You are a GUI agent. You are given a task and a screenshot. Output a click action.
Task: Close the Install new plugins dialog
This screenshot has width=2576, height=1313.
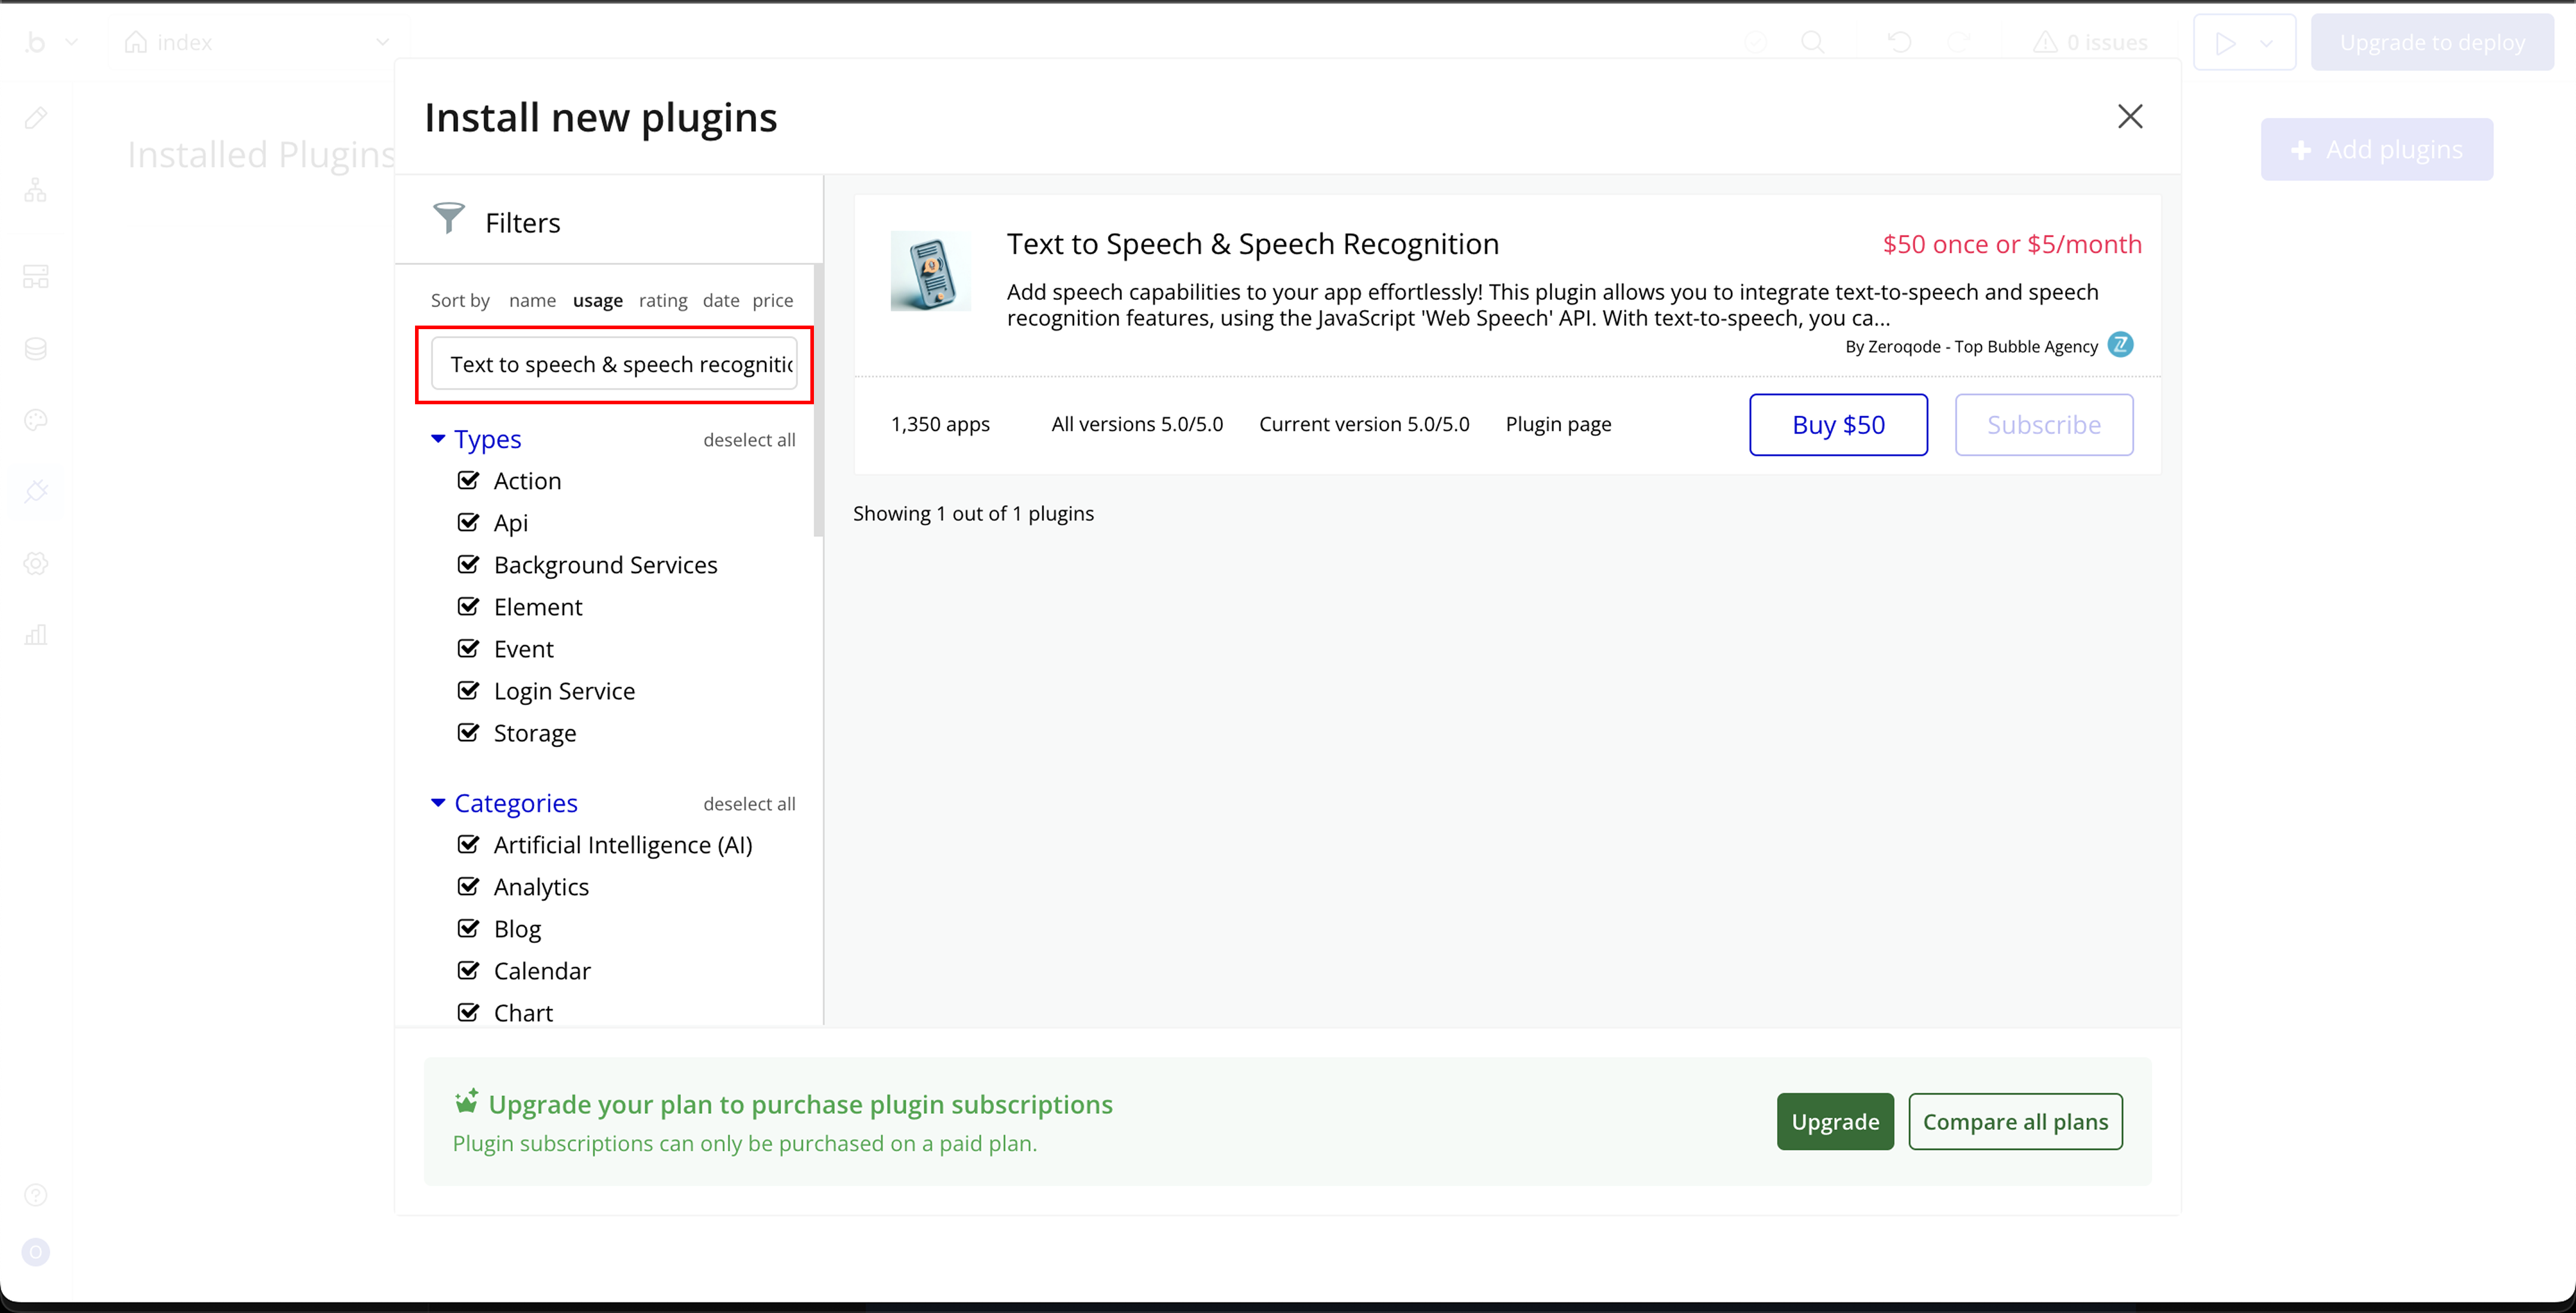(2130, 117)
